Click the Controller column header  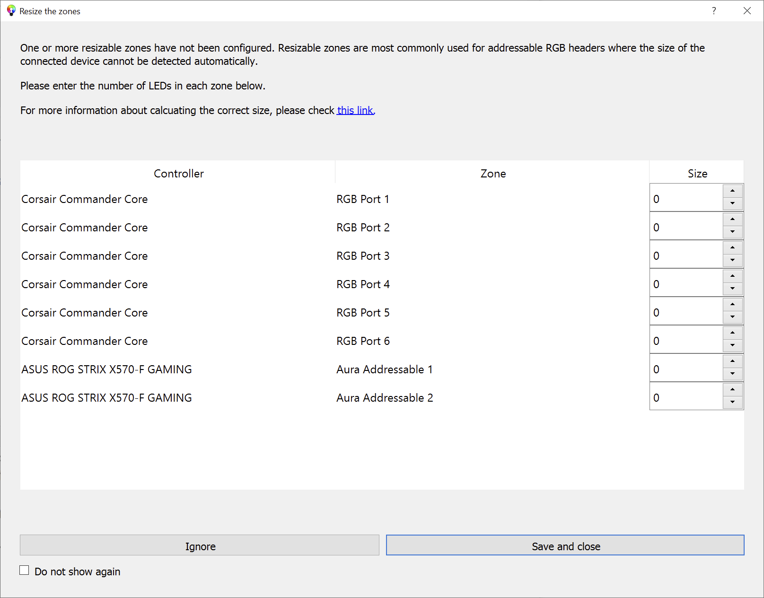pos(178,172)
